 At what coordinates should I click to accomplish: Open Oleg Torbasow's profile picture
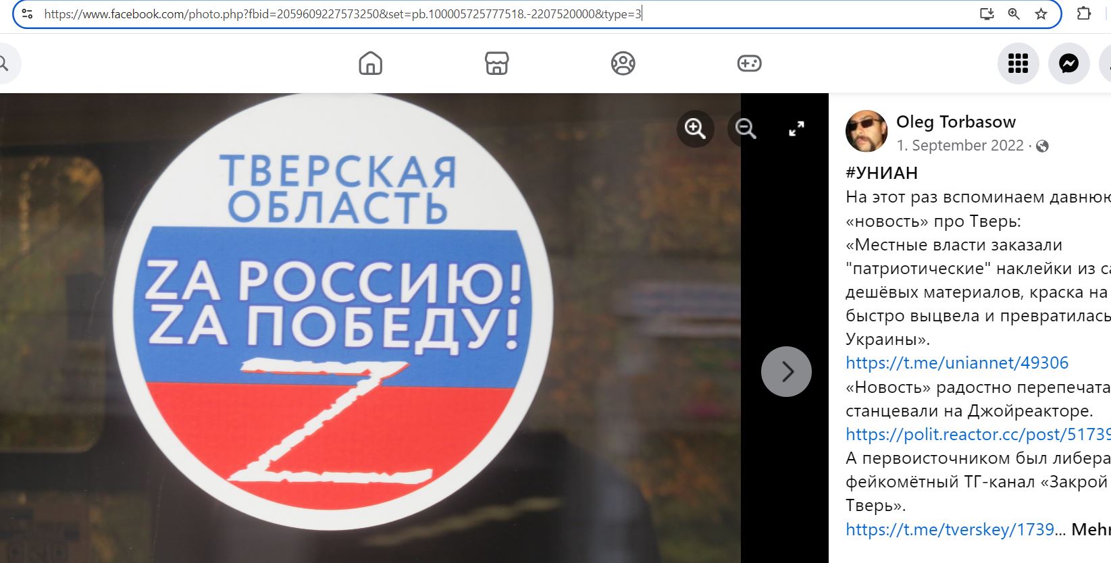pyautogui.click(x=867, y=131)
